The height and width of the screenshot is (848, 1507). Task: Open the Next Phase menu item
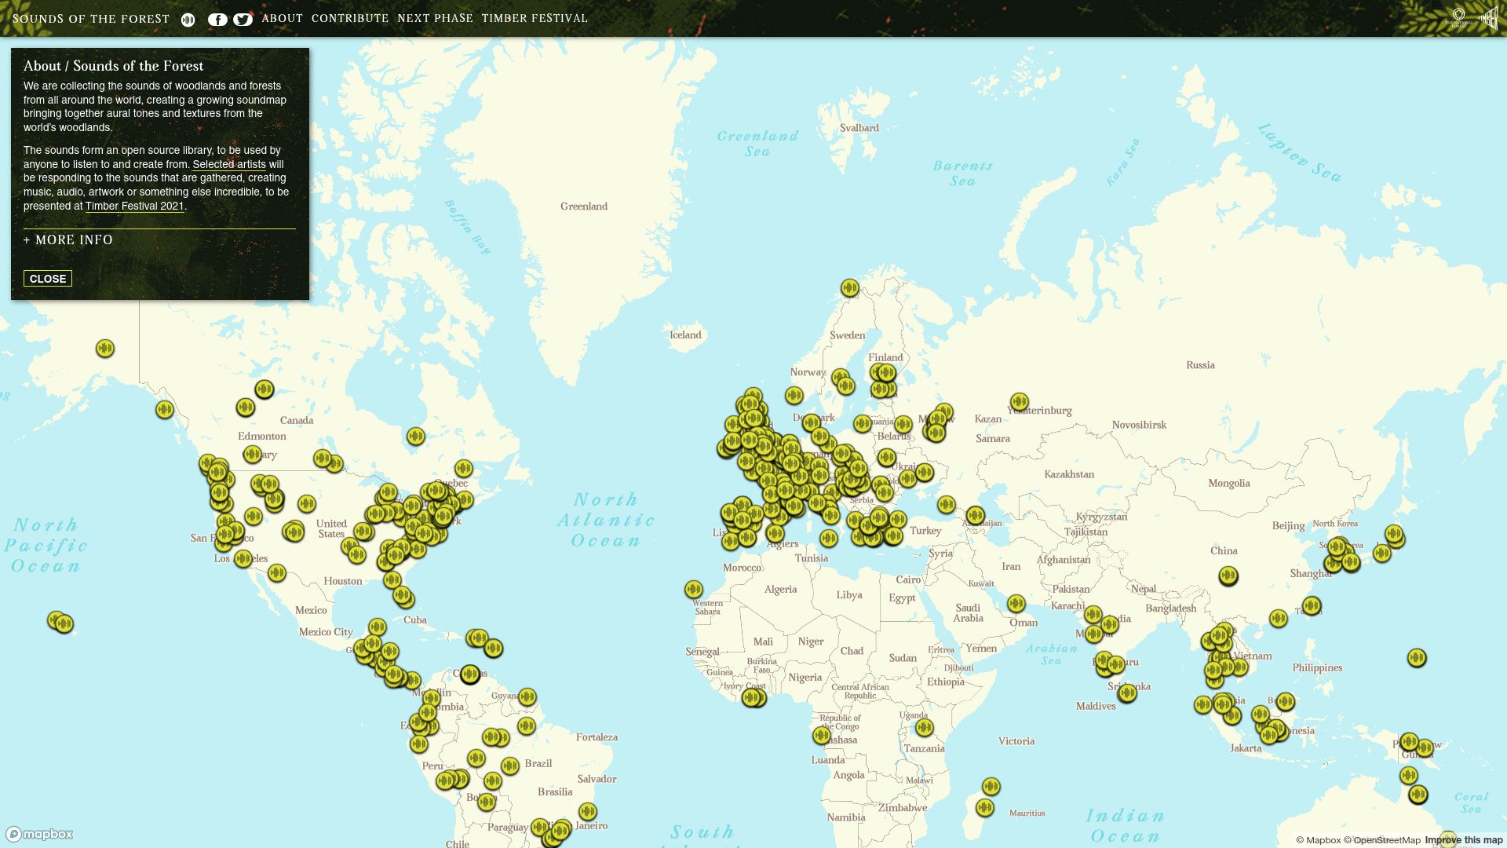tap(436, 18)
